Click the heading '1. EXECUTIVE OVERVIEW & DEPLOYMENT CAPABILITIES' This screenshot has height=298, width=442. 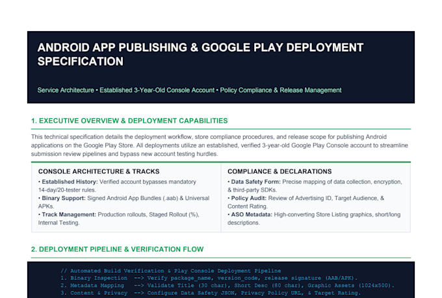(x=129, y=121)
